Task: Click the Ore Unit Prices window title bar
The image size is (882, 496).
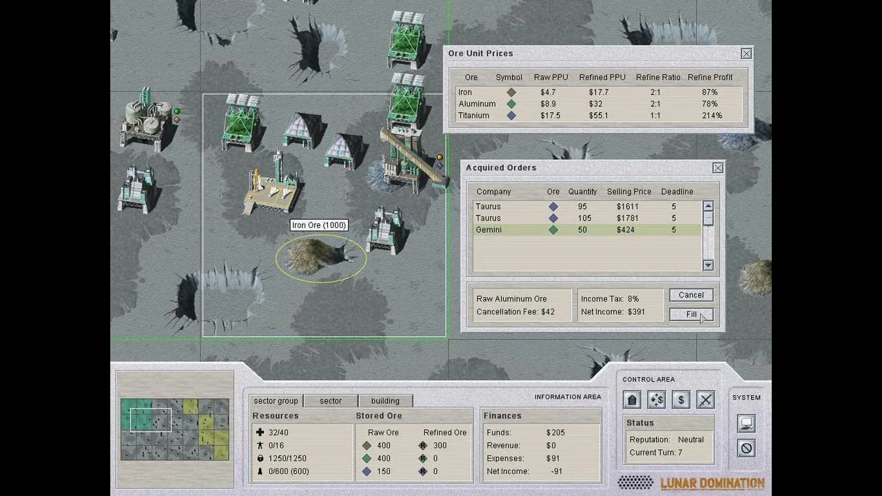Action: (599, 54)
